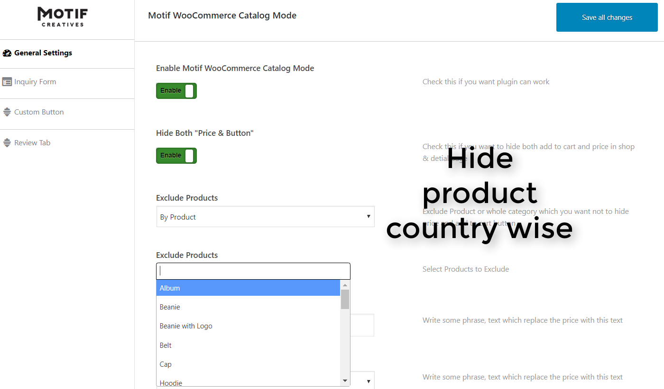
Task: Click the product list scroll down arrow
Action: click(345, 381)
